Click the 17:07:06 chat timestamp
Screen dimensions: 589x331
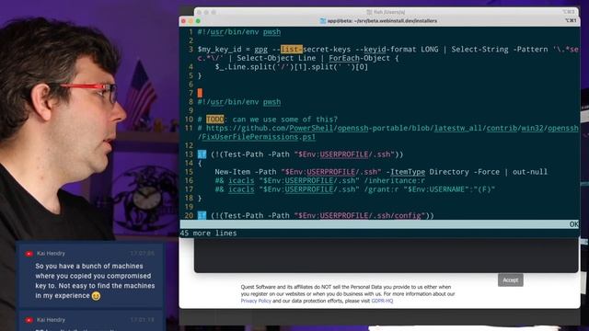point(143,254)
